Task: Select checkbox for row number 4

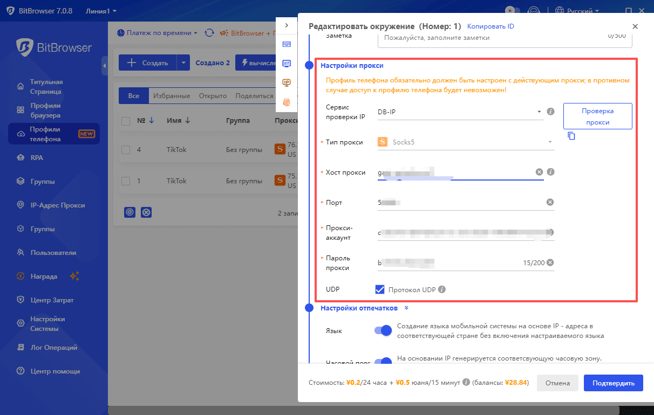Action: [126, 149]
